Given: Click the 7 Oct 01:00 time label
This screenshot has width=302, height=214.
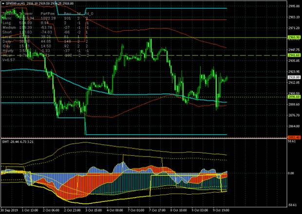Looking at the screenshot, I should (136, 210).
